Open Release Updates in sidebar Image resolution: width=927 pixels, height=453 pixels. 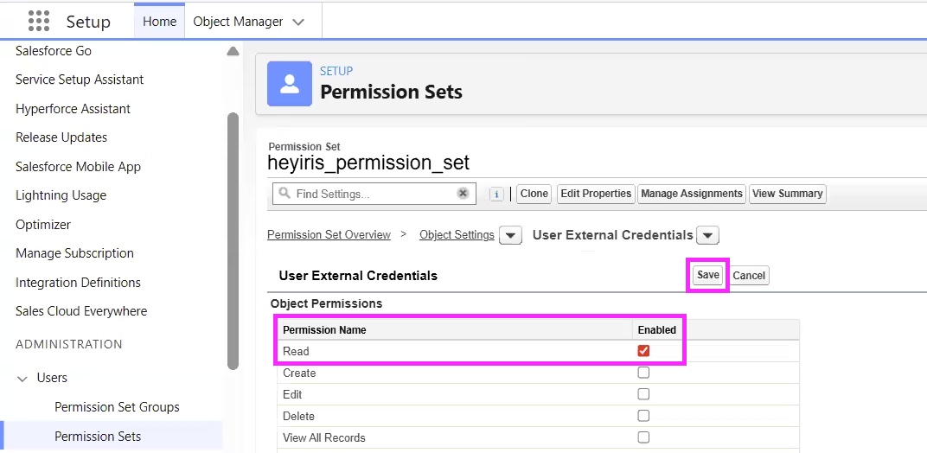pos(61,137)
